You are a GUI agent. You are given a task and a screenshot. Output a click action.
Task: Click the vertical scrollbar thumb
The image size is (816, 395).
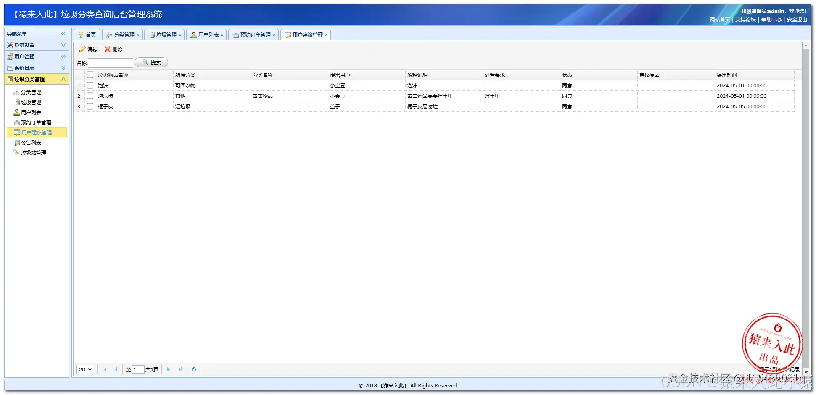pyautogui.click(x=806, y=209)
